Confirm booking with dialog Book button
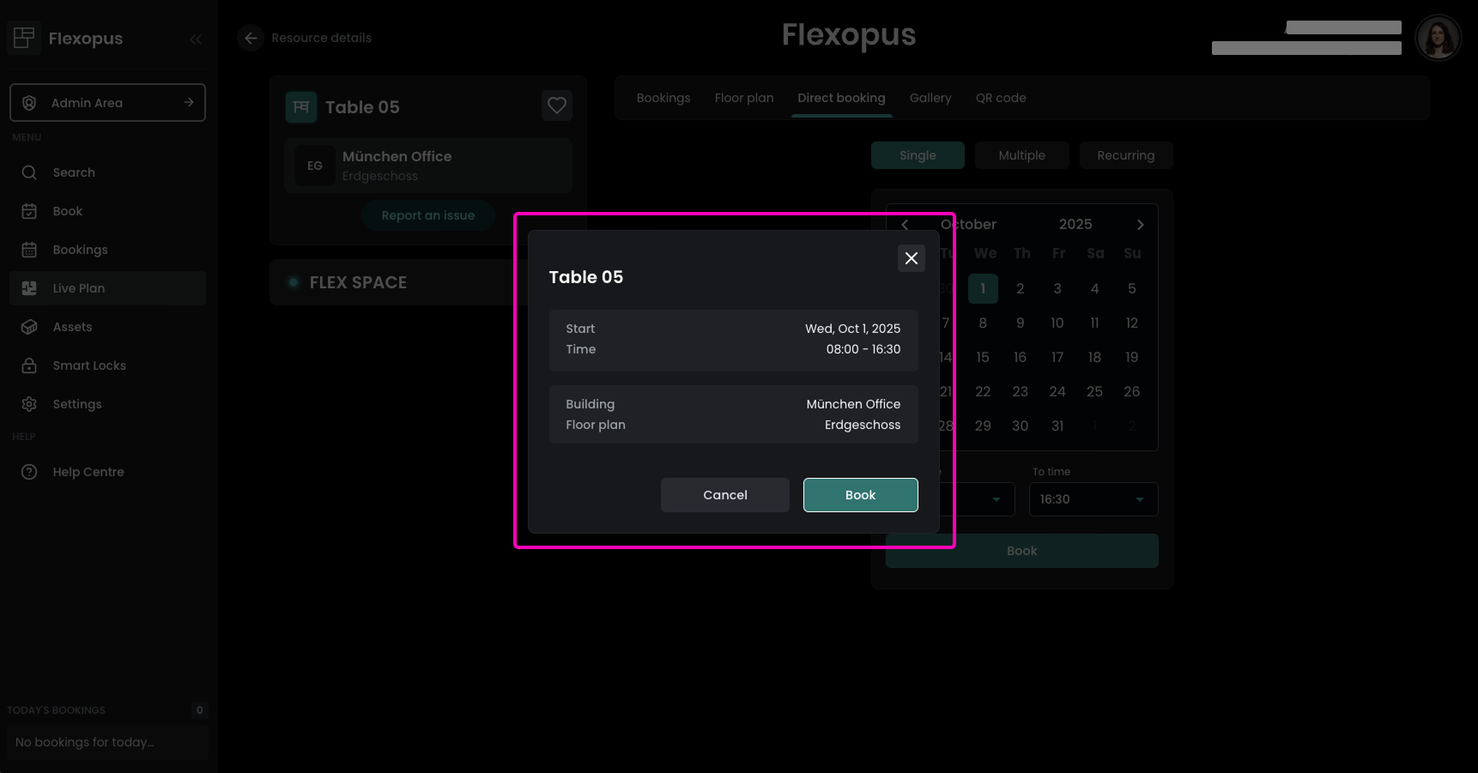 click(860, 495)
